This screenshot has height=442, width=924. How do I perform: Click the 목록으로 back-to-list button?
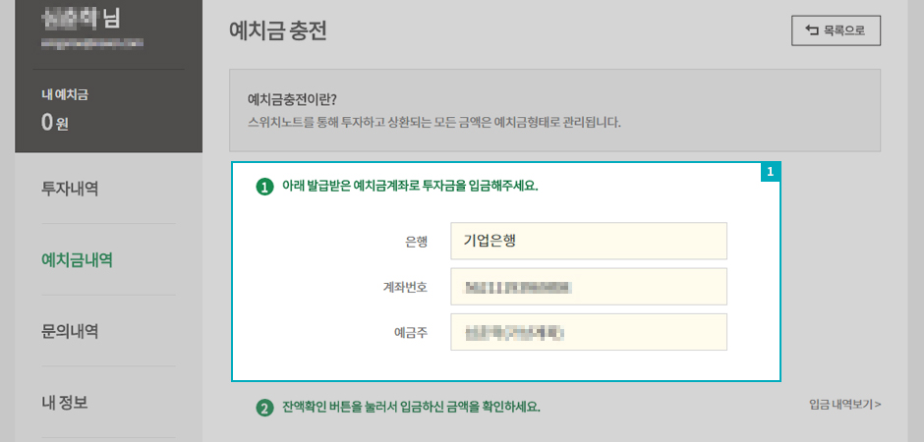coord(836,30)
